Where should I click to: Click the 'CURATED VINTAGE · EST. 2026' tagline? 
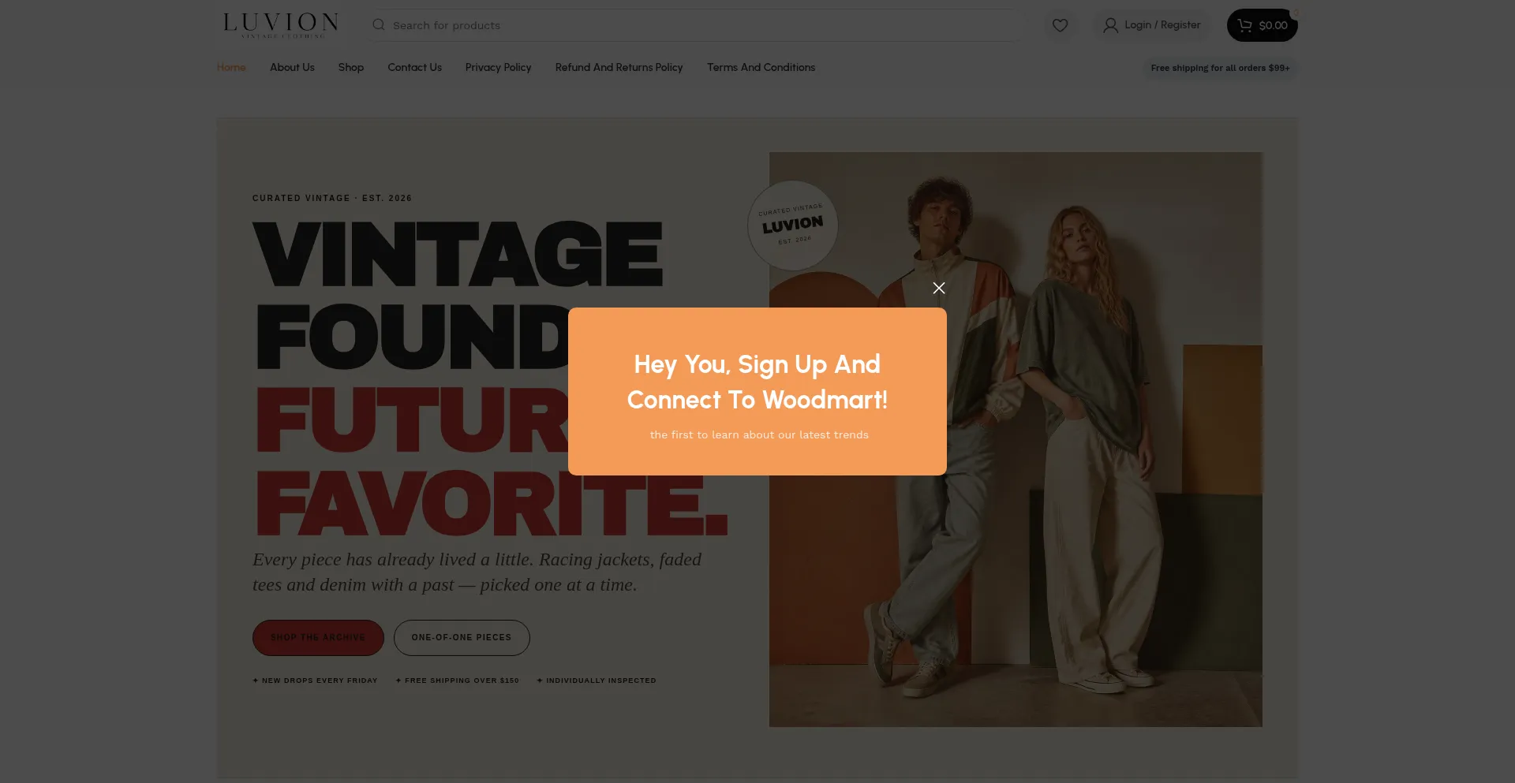click(332, 198)
